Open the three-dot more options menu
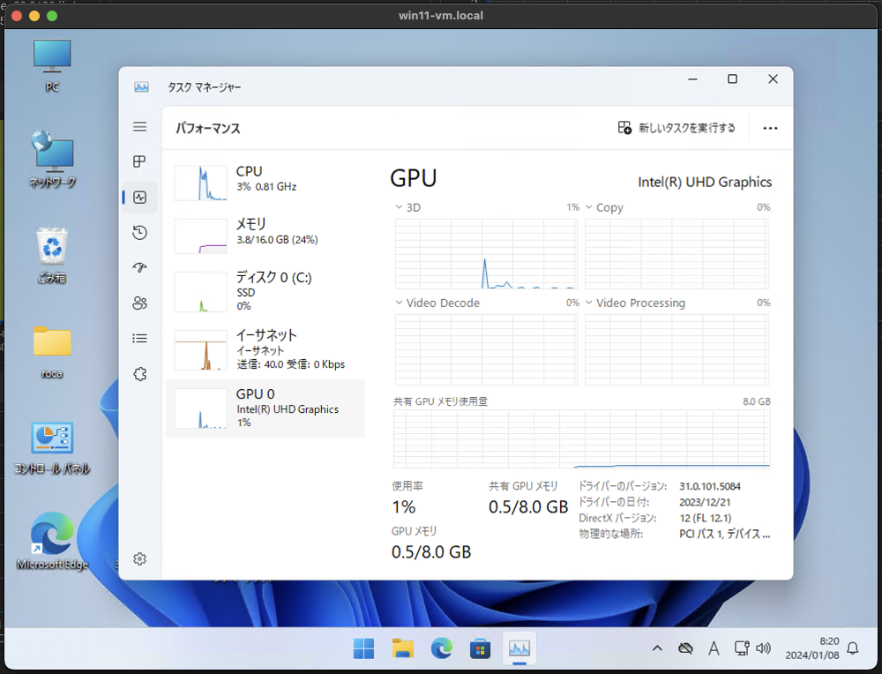The width and height of the screenshot is (882, 674). [x=770, y=128]
